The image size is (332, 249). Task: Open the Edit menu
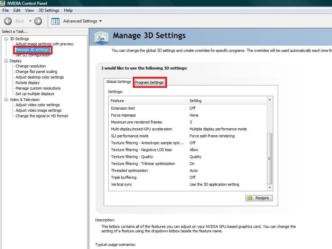click(17, 10)
